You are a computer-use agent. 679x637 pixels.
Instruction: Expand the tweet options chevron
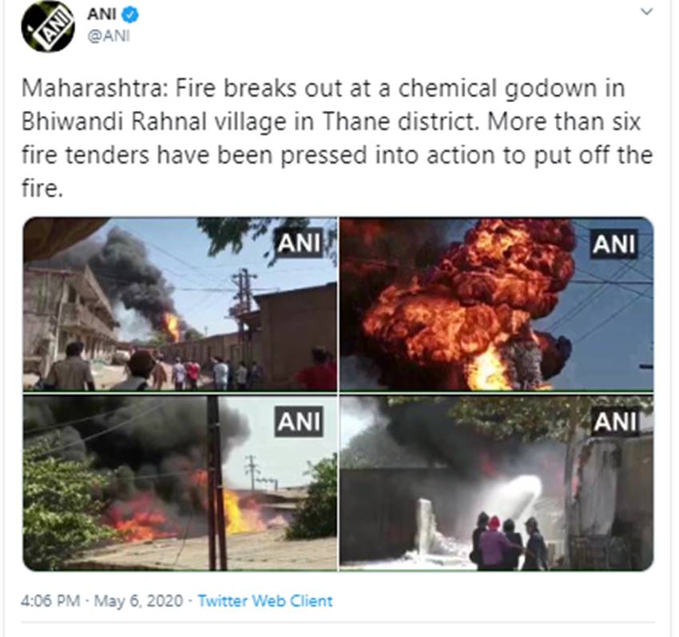(x=646, y=12)
